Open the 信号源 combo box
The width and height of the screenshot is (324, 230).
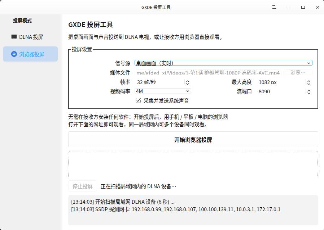[223, 63]
